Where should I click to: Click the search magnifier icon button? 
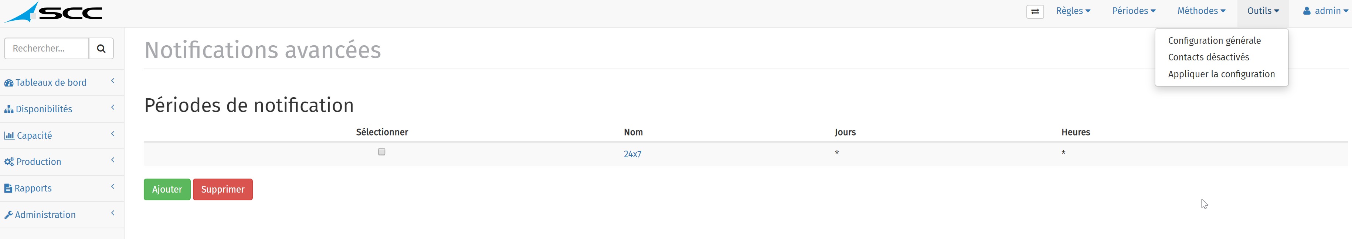click(101, 49)
